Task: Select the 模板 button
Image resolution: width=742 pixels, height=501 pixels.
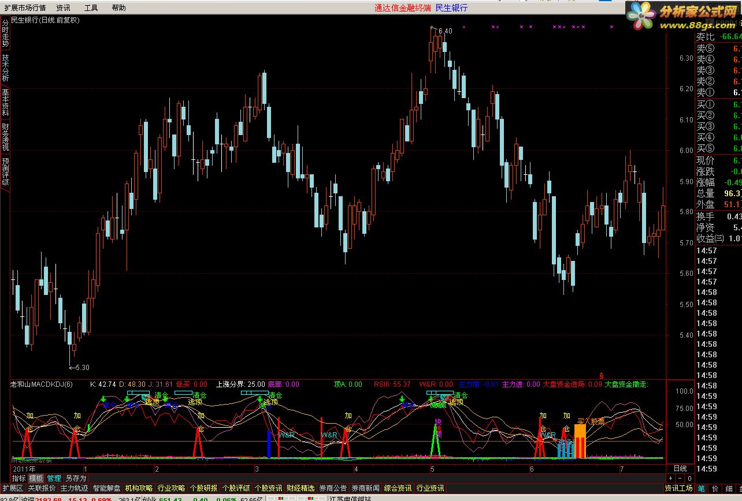Action: point(36,478)
